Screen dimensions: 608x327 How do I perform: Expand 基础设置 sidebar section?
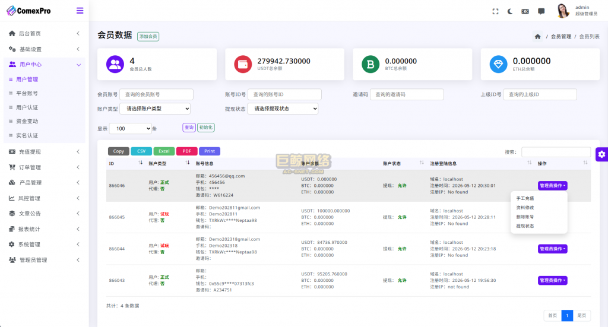(44, 49)
